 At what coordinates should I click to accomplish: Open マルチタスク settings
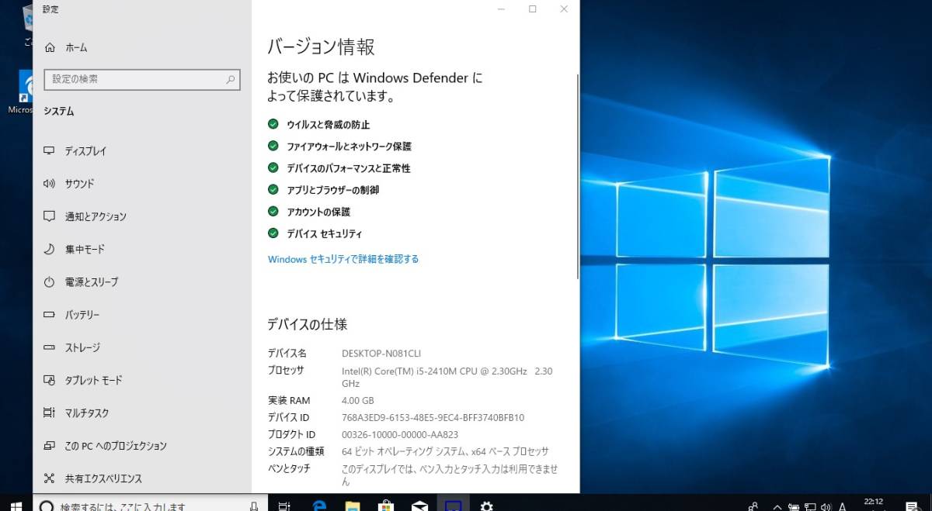point(81,413)
